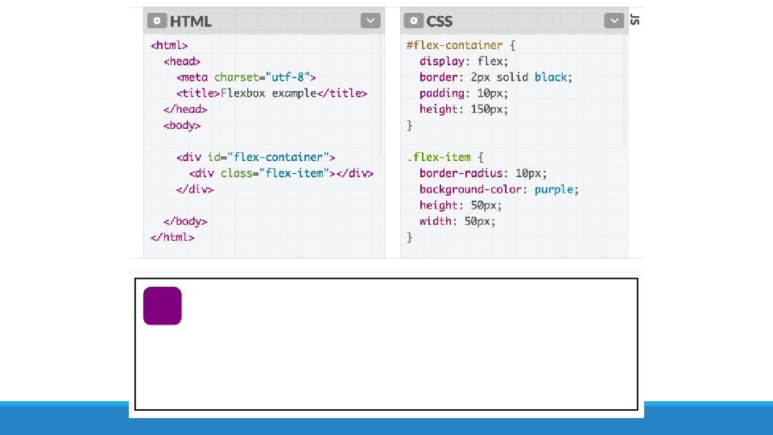This screenshot has width=773, height=435.
Task: Click the .flex-item selector line
Action: pos(444,157)
